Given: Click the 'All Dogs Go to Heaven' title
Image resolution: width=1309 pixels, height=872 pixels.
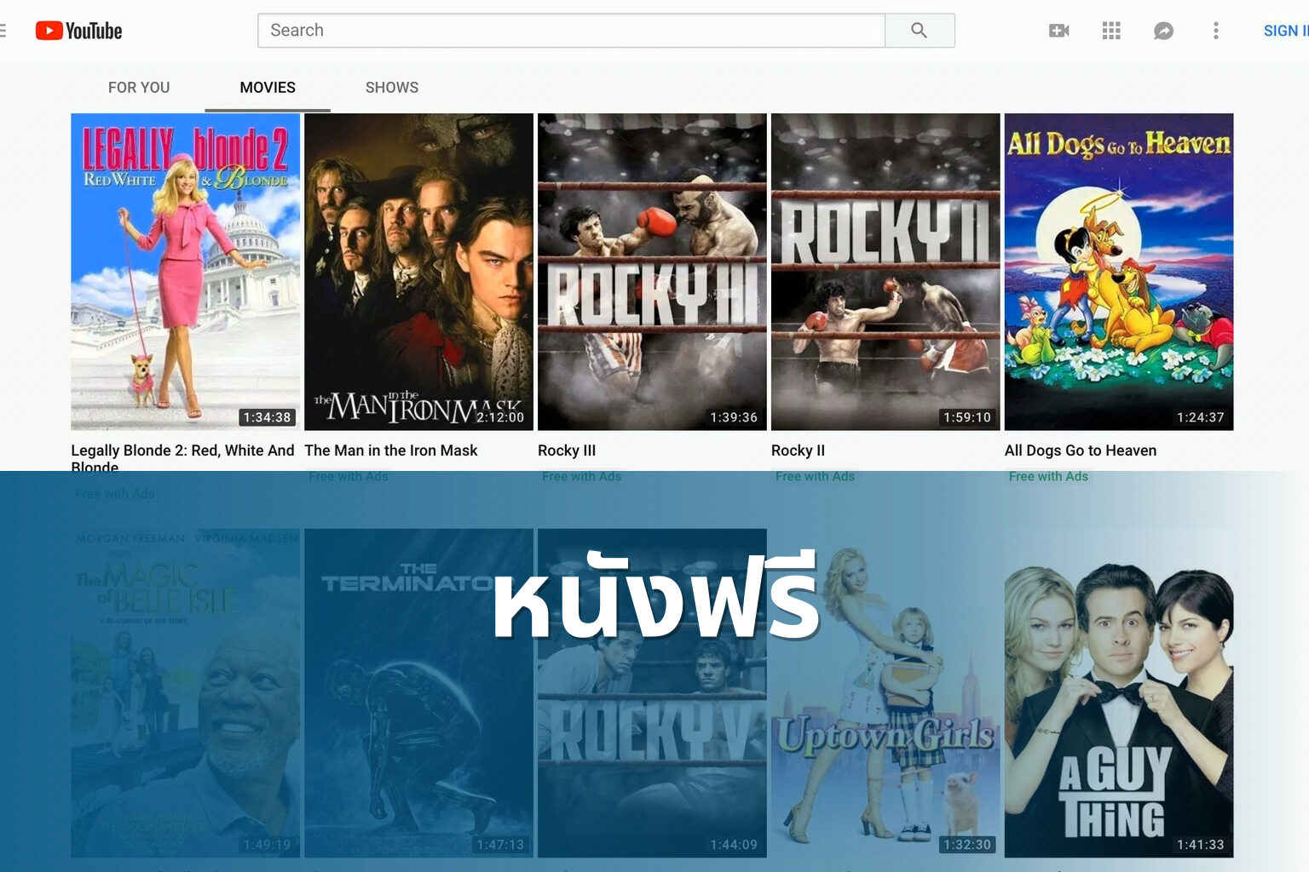Looking at the screenshot, I should [1081, 450].
